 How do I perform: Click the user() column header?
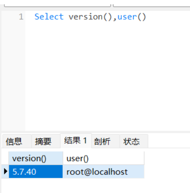[104, 158]
